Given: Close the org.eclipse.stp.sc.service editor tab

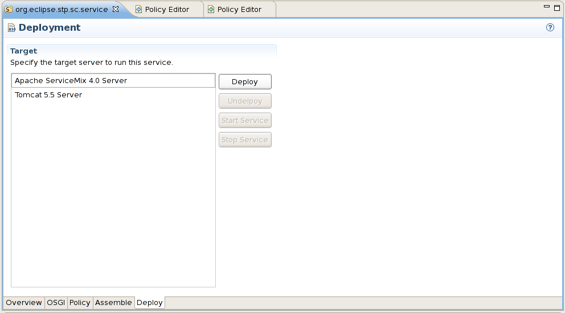Looking at the screenshot, I should pos(116,9).
